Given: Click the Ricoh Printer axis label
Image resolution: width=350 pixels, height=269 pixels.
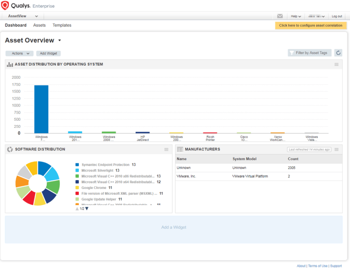Looking at the screenshot, I should click(x=210, y=138).
